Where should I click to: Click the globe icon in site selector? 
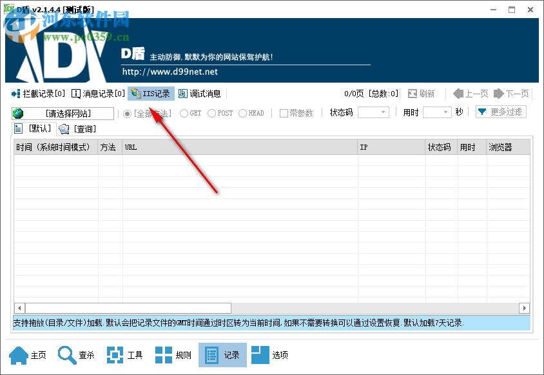(x=17, y=114)
